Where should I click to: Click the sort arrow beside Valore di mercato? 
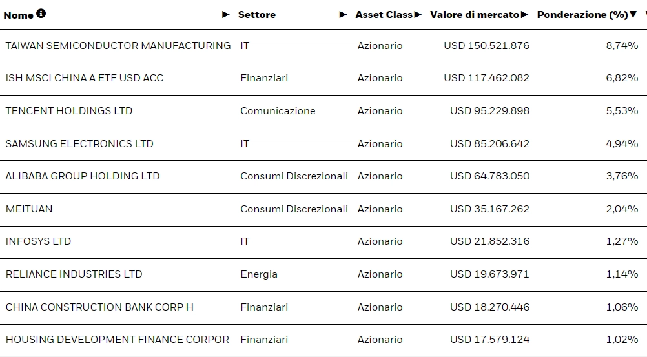pyautogui.click(x=524, y=14)
